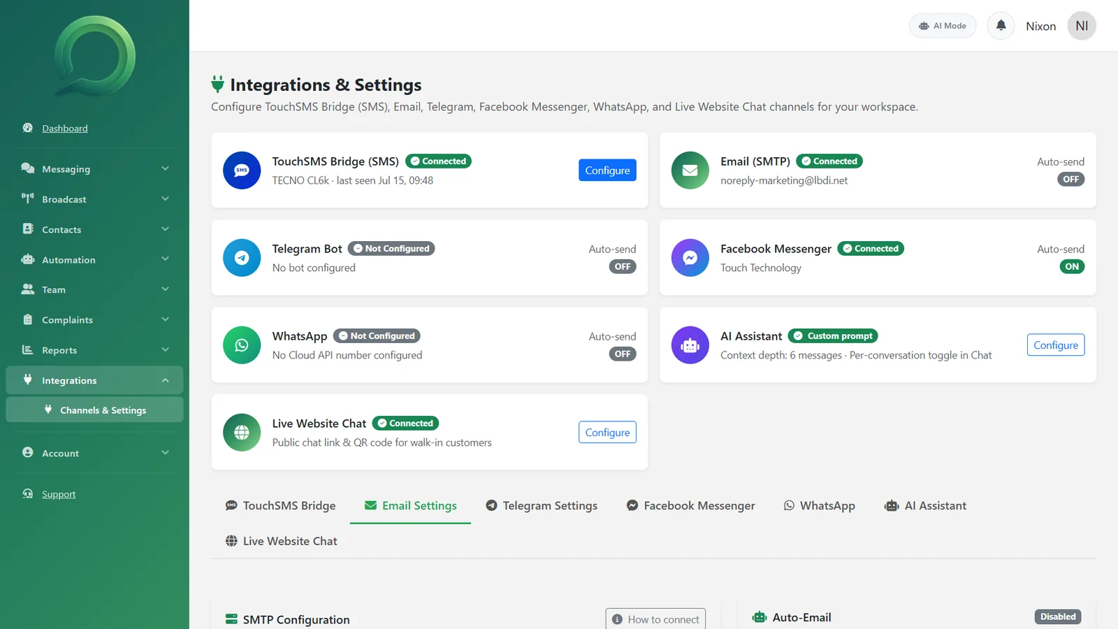Click the Broadcast tower icon
Viewport: 1118px width, 629px height.
pyautogui.click(x=28, y=198)
